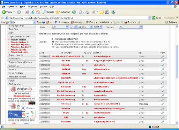Open the System All dropdown

[131, 27]
